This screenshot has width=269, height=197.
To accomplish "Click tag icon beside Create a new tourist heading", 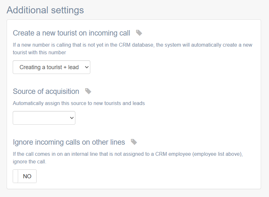I will tap(139, 33).
